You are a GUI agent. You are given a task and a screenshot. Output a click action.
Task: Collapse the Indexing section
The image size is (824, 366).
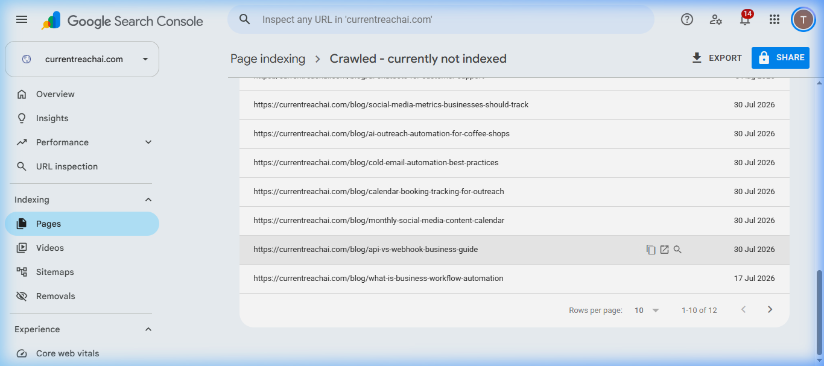(x=148, y=200)
